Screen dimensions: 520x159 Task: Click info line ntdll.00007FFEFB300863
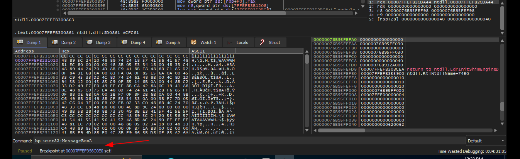pyautogui.click(x=44, y=19)
